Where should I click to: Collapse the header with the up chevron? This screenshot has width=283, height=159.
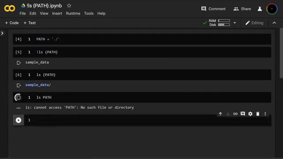(x=274, y=23)
